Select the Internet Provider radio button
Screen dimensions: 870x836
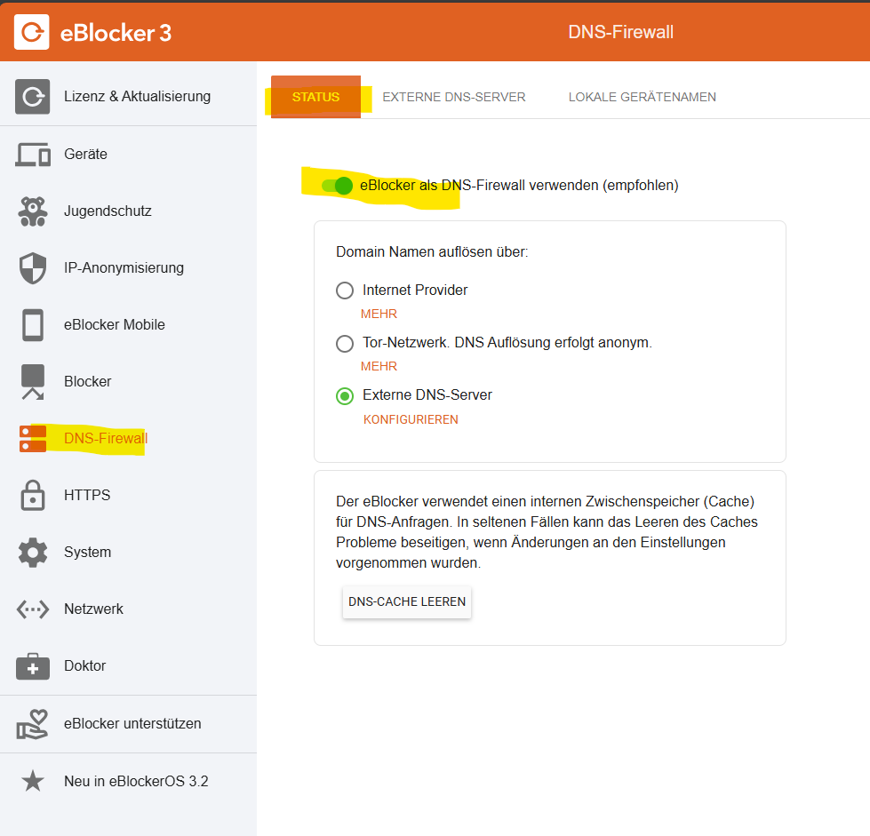point(345,291)
